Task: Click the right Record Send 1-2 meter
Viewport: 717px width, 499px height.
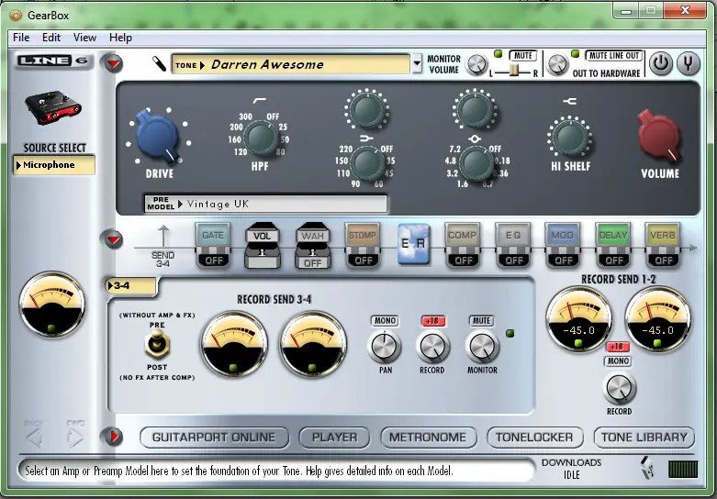Action: [x=657, y=319]
